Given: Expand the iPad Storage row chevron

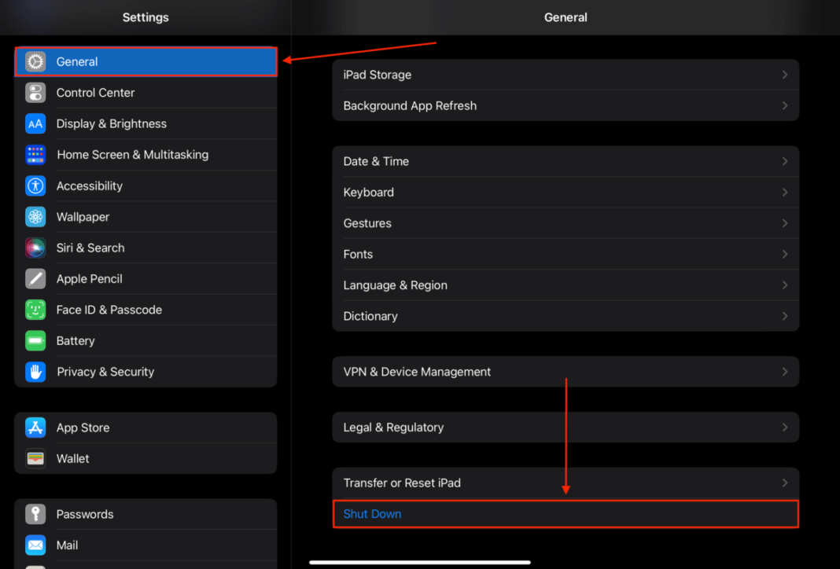Looking at the screenshot, I should (x=784, y=75).
